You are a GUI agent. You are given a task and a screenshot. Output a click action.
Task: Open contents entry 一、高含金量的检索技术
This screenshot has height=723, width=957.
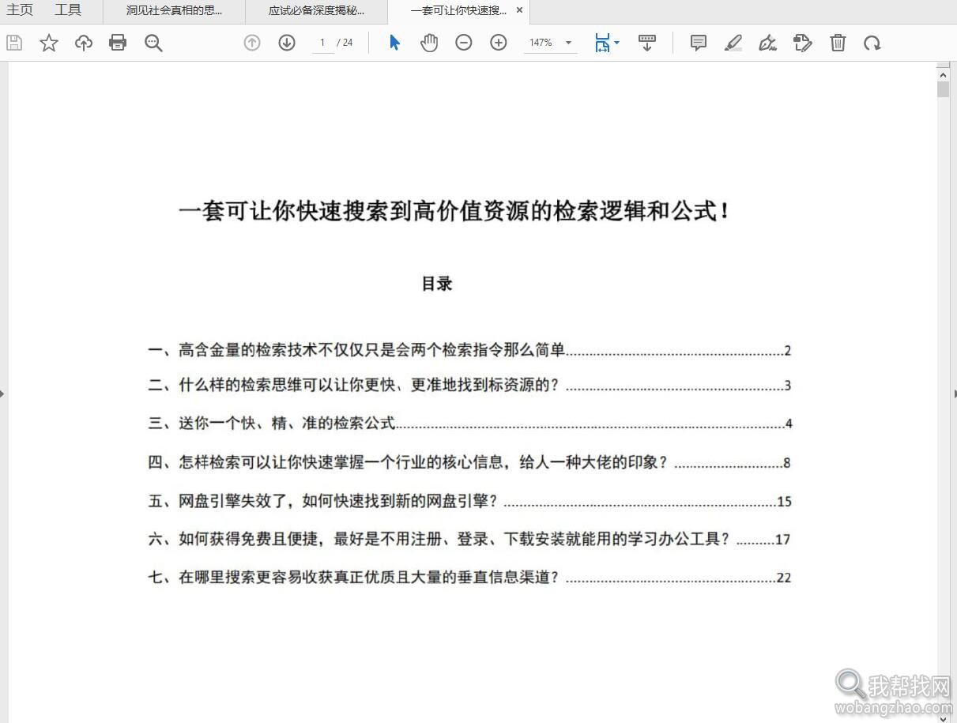(x=469, y=351)
